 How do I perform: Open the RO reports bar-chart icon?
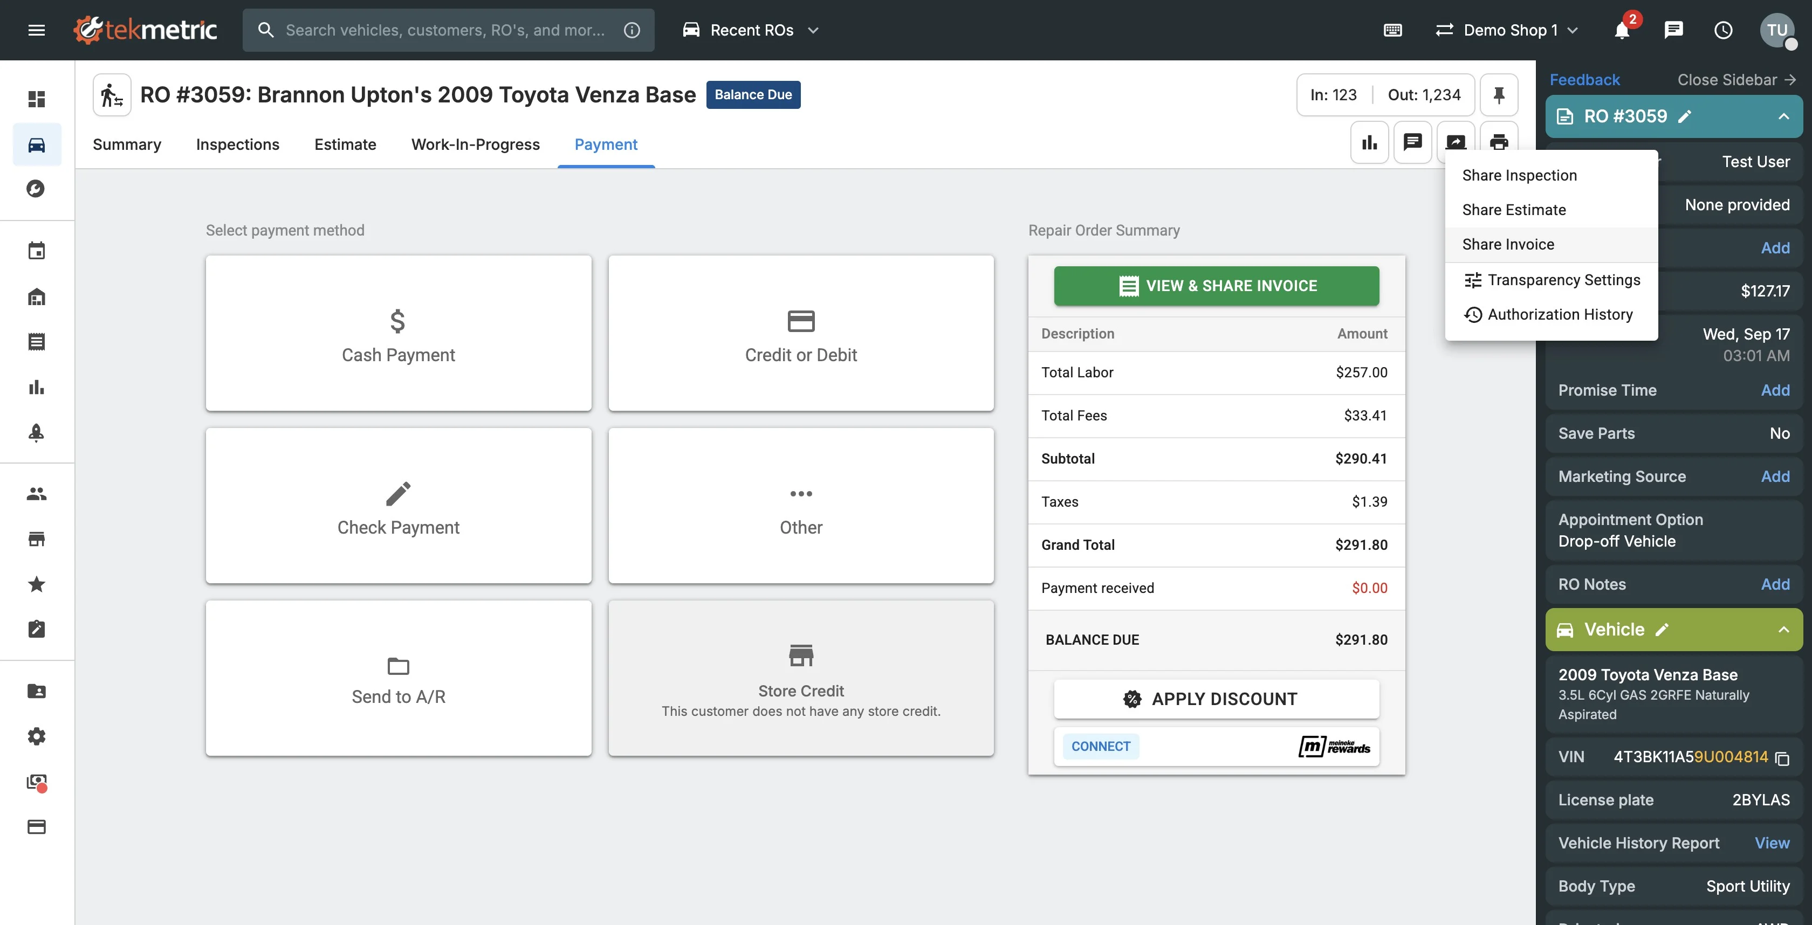[x=1369, y=143]
